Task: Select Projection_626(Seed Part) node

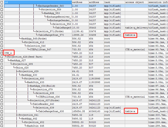Action: (25, 57)
